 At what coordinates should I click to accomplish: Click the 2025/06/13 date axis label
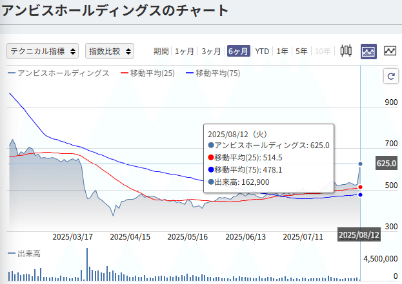coord(245,237)
